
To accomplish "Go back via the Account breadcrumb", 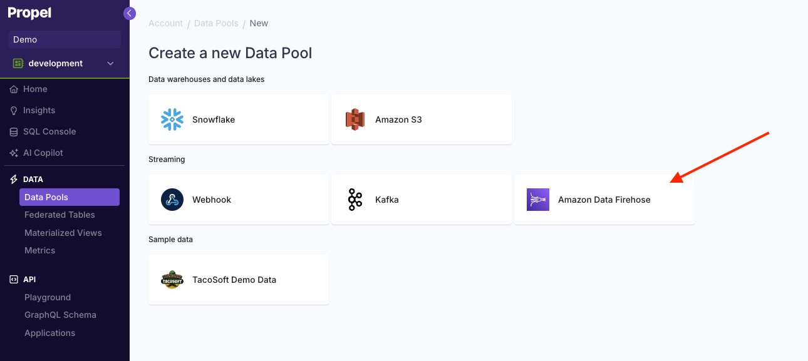I will pos(165,23).
